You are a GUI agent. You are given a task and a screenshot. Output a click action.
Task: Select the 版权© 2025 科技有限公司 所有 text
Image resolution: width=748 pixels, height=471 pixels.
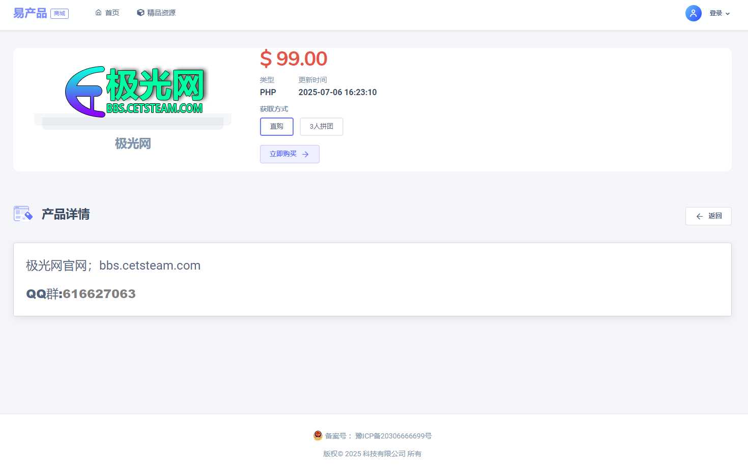pyautogui.click(x=372, y=454)
